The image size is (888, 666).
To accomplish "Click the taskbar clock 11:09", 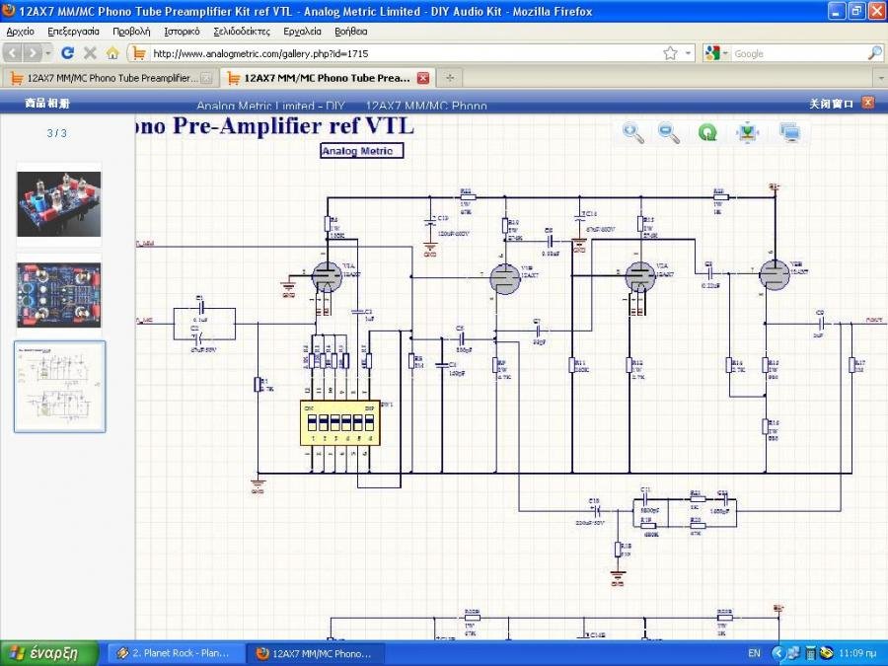I will point(858,653).
